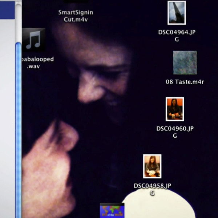Click the DSC04958.JPG photo thumbnail
218x218 pixels.
pyautogui.click(x=152, y=166)
